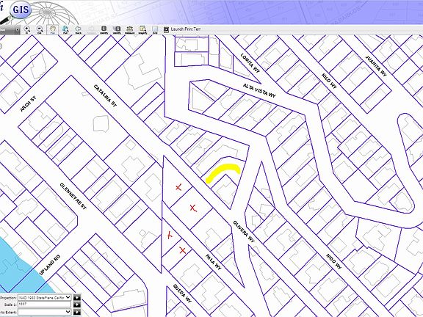Screen dimensions: 423x317
Task: Click the CATALINA ST street label
Action: [x=105, y=95]
